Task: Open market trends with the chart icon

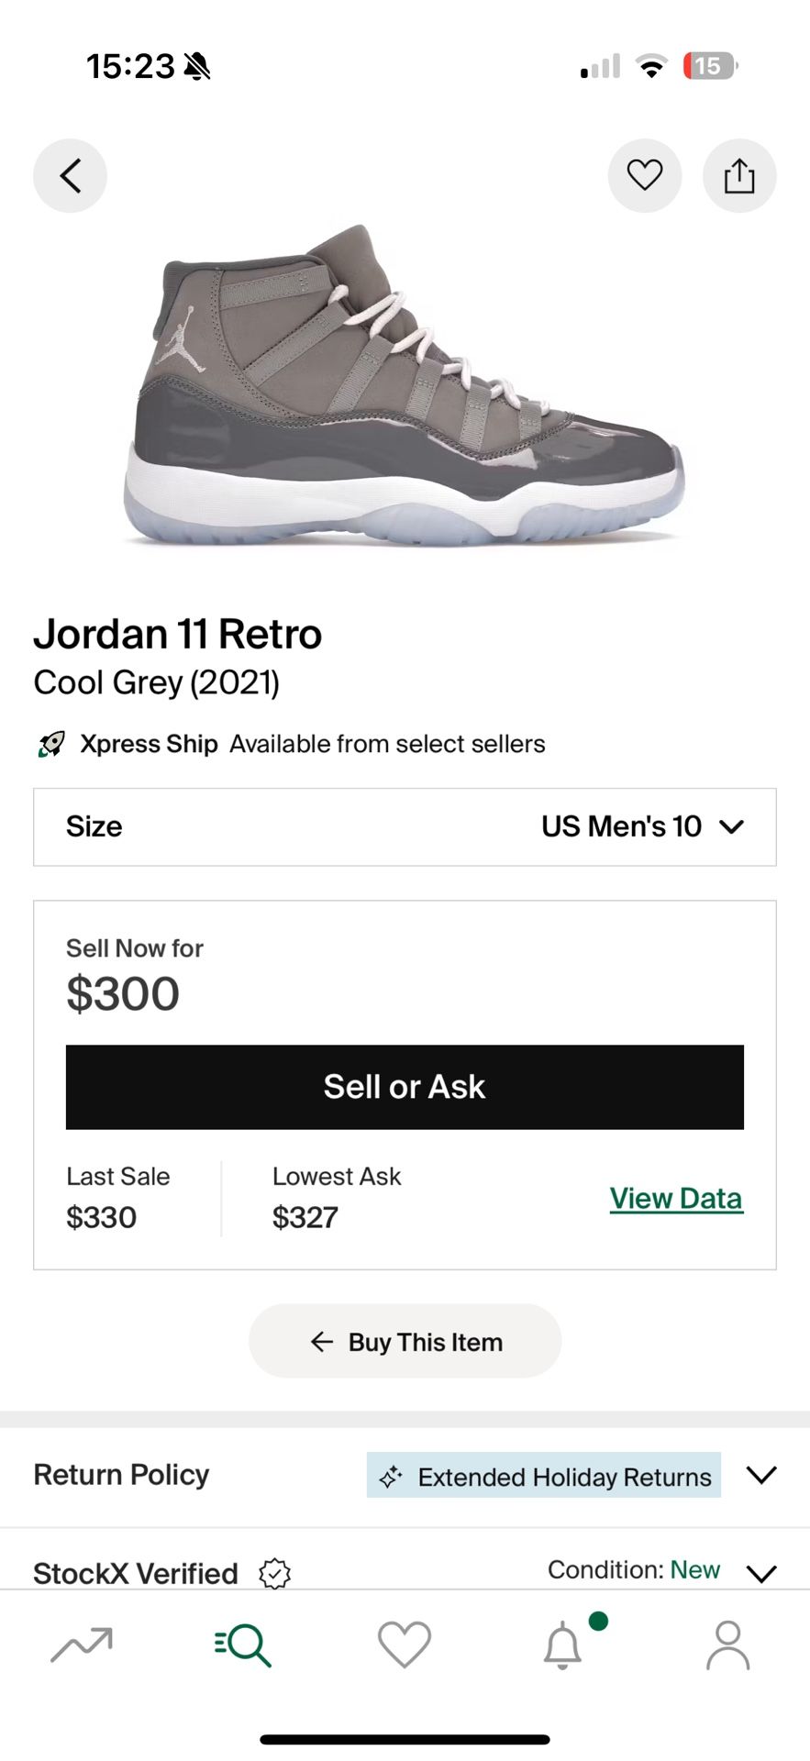Action: pos(81,1646)
